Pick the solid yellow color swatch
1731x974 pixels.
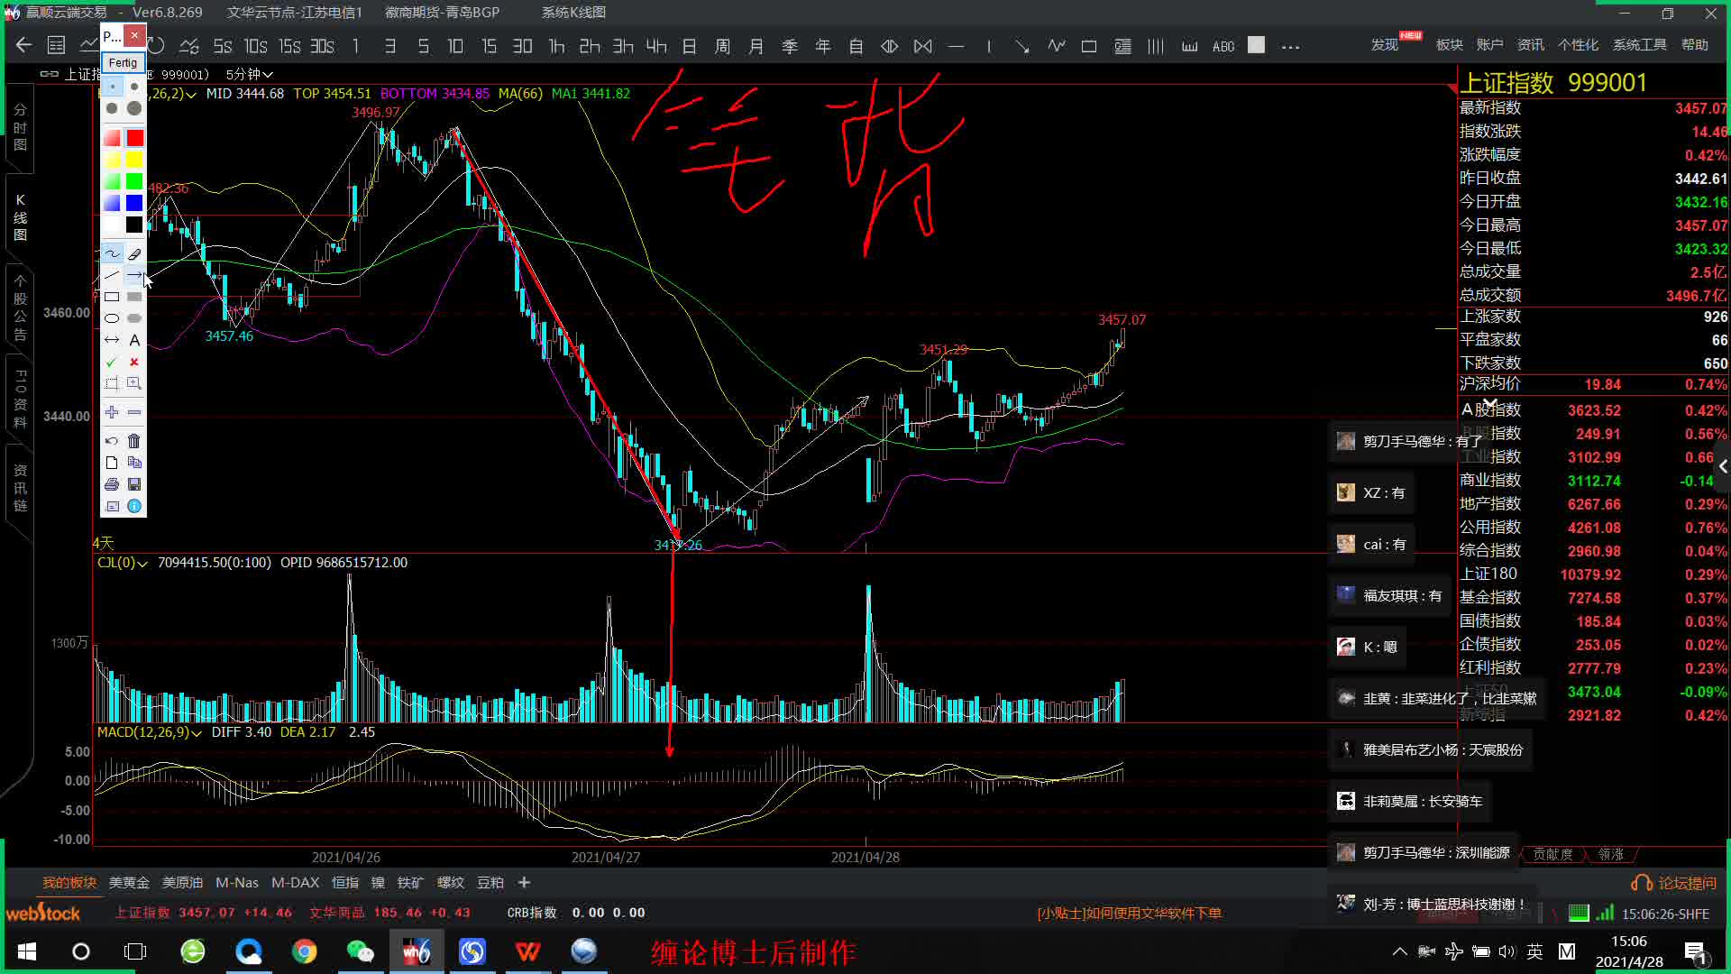[x=134, y=160]
